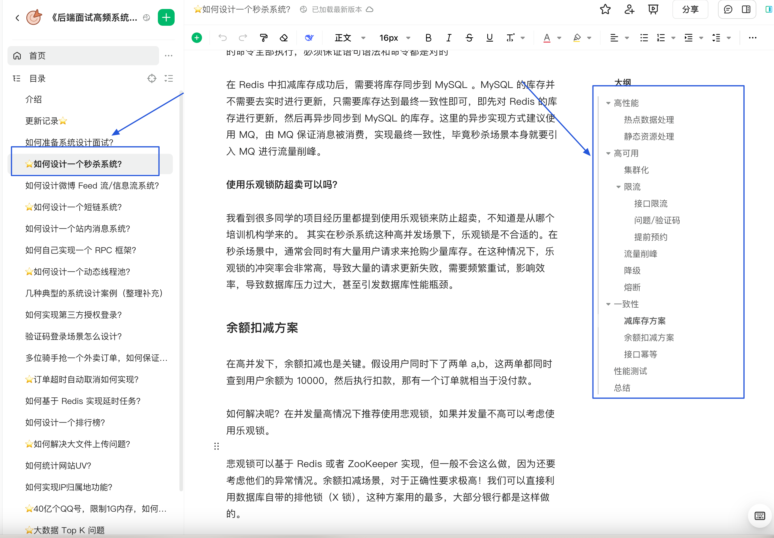Open the knowledge base visibility icon
Image resolution: width=774 pixels, height=538 pixels.
(x=146, y=18)
